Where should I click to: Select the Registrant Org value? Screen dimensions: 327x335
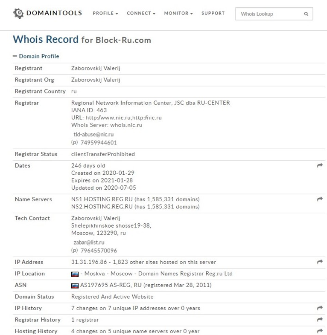pyautogui.click(x=96, y=80)
